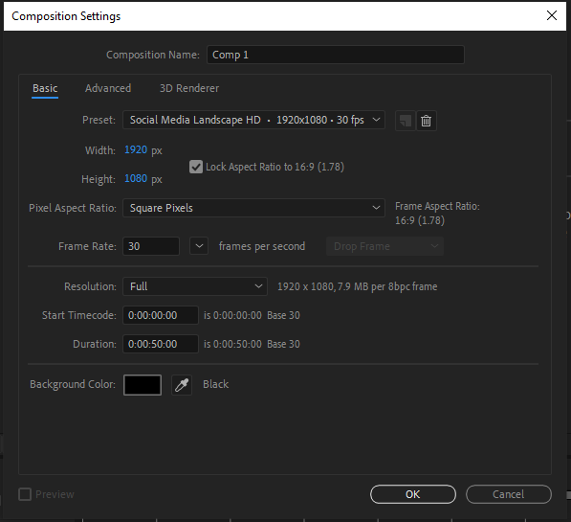Click the delete preset trash icon
The width and height of the screenshot is (571, 522).
(426, 121)
